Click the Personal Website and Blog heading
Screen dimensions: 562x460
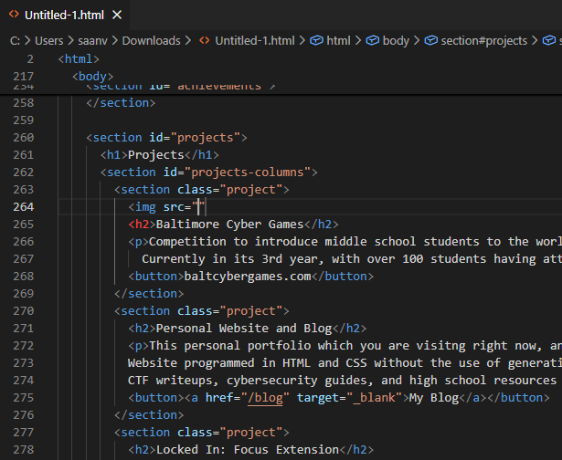coord(244,329)
